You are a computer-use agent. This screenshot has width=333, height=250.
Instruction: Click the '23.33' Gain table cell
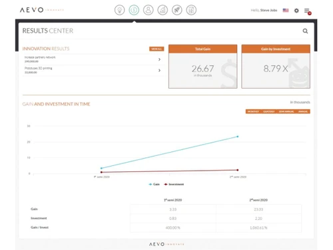(x=258, y=209)
